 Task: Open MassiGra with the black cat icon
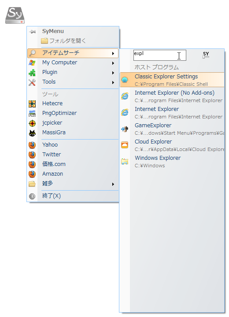[32, 133]
